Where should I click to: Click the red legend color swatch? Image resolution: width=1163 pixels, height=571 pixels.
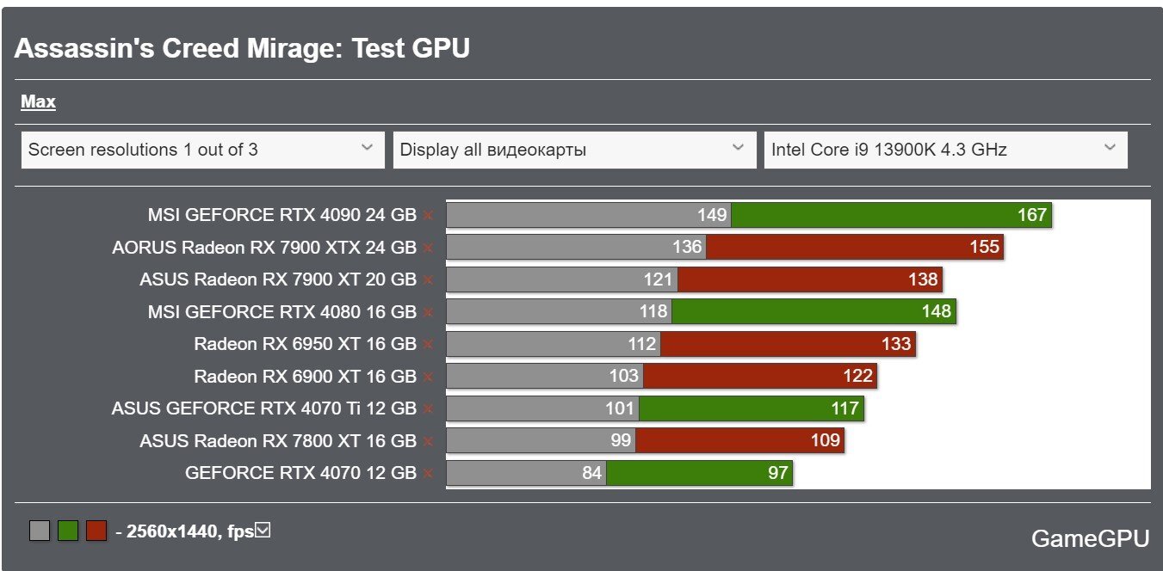tap(96, 531)
